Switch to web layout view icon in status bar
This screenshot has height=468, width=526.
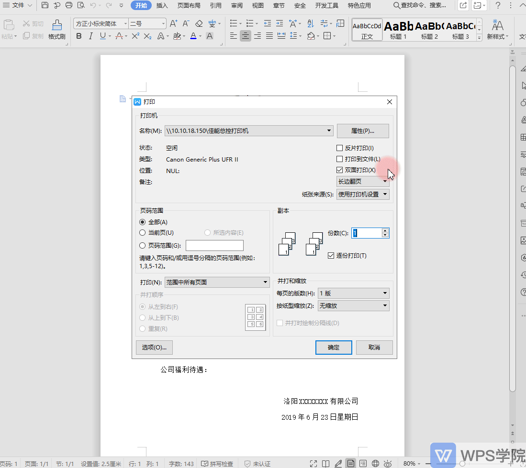coord(376,463)
